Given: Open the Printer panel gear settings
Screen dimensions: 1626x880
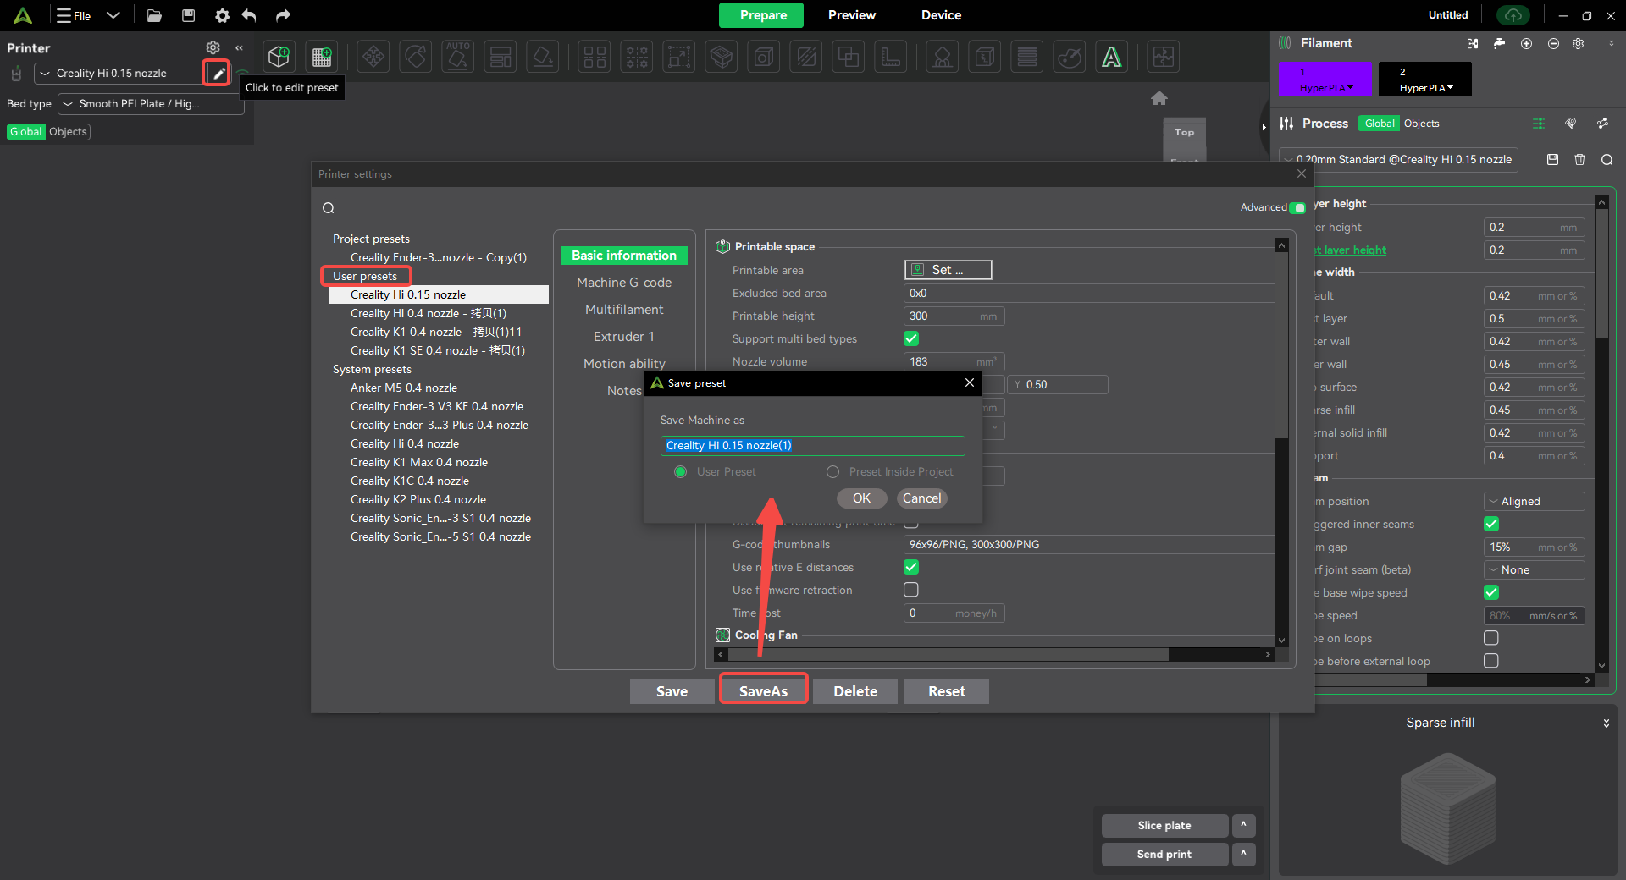Looking at the screenshot, I should click(213, 47).
